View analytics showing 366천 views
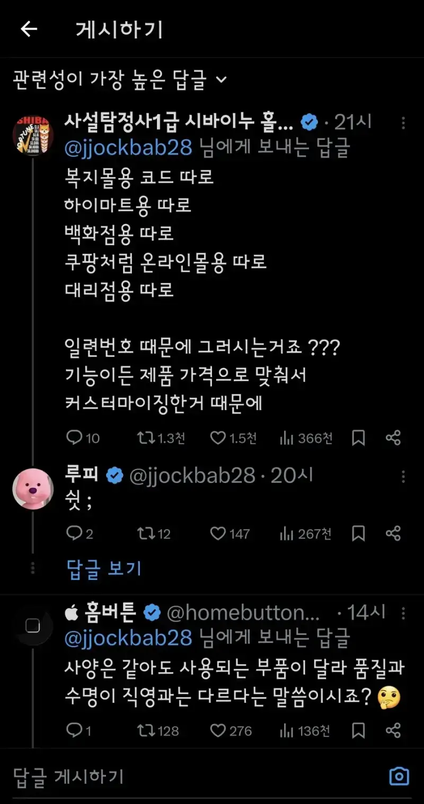 [306, 438]
